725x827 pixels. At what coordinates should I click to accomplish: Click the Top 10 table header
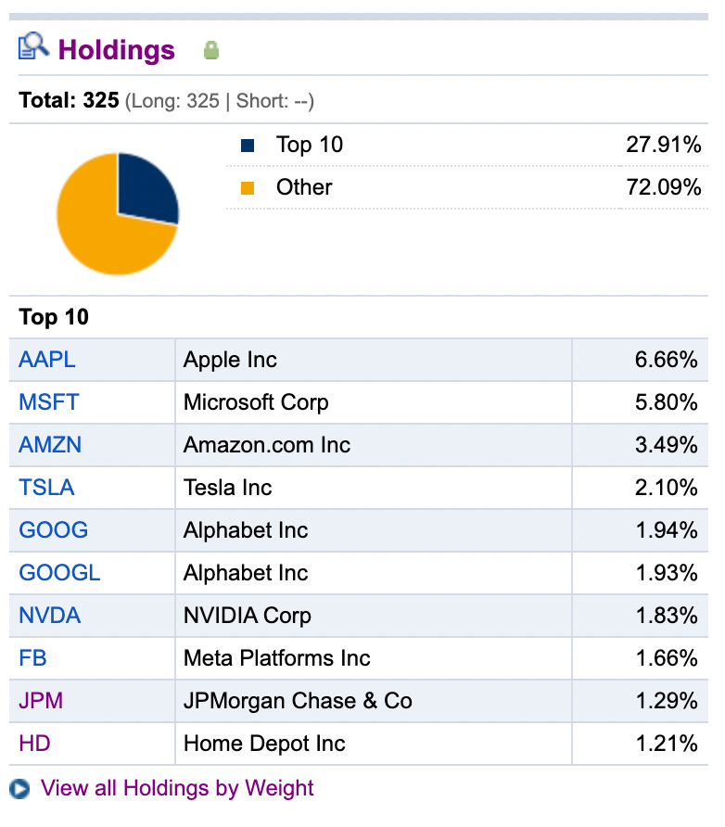pos(54,317)
